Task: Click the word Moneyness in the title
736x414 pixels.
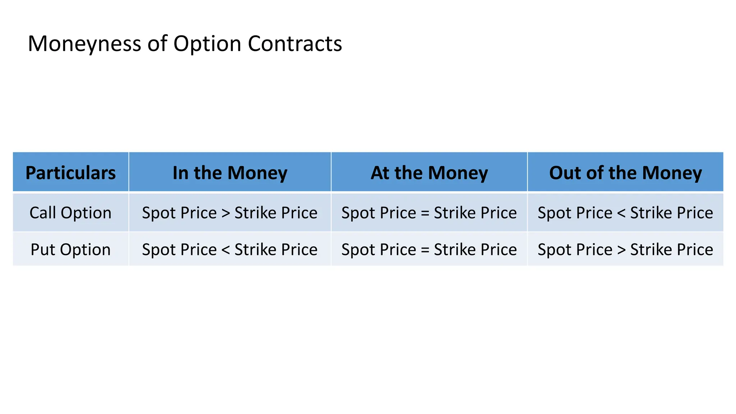Action: pyautogui.click(x=85, y=44)
